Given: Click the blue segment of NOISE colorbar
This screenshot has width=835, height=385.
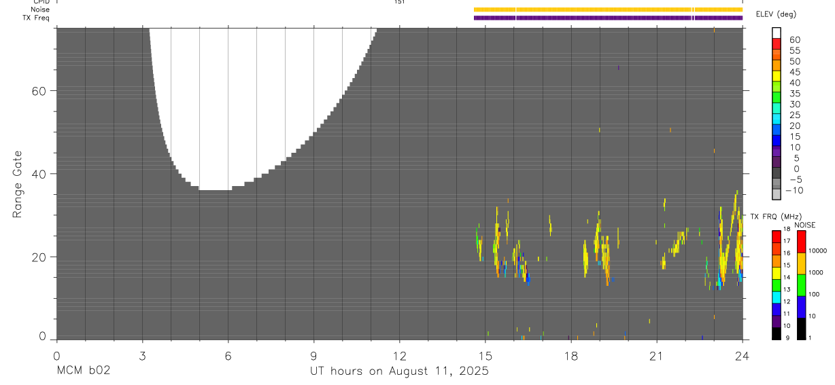Looking at the screenshot, I should coord(801,306).
